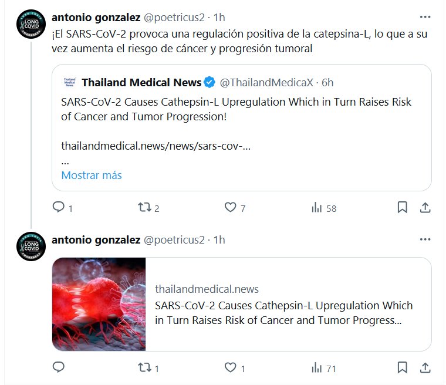The width and height of the screenshot is (446, 385).
Task: Like the first tweet with 7 likes
Action: point(231,207)
